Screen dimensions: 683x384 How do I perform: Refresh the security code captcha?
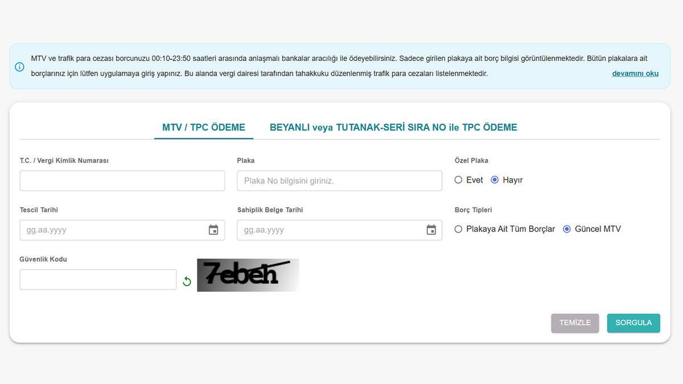(x=187, y=281)
